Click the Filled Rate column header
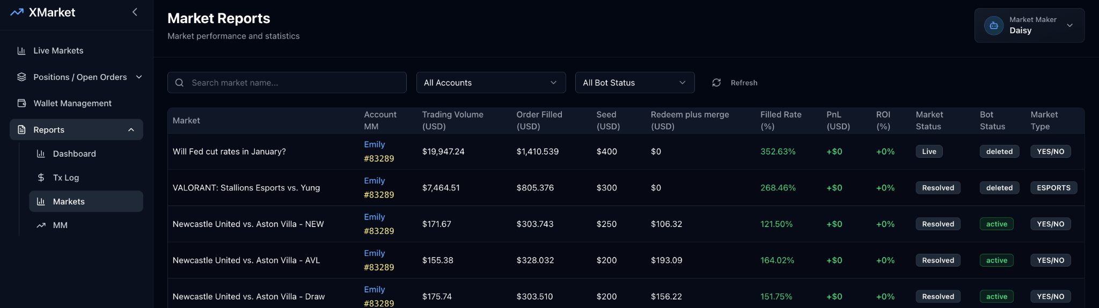 coord(780,120)
